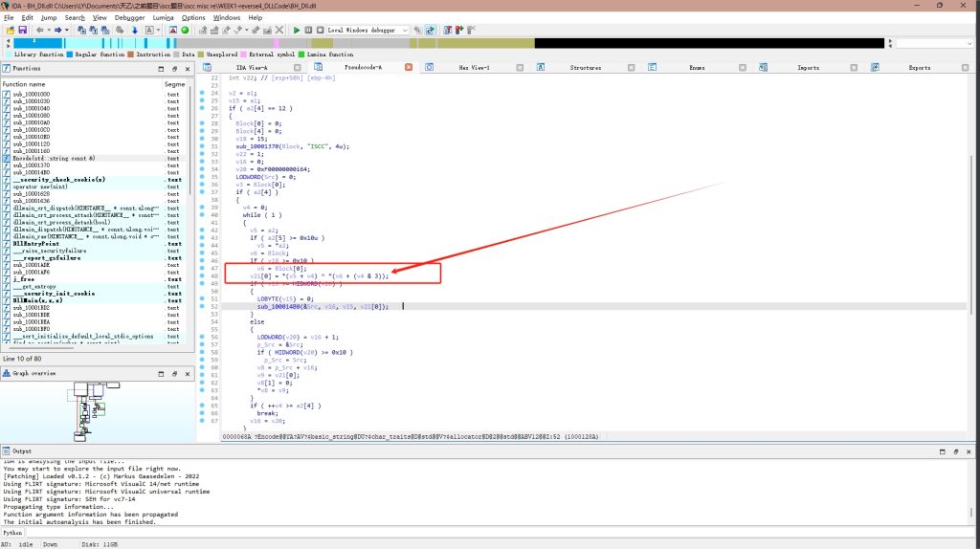Click in the navigation band's black region
This screenshot has width=980, height=549.
tap(709, 43)
